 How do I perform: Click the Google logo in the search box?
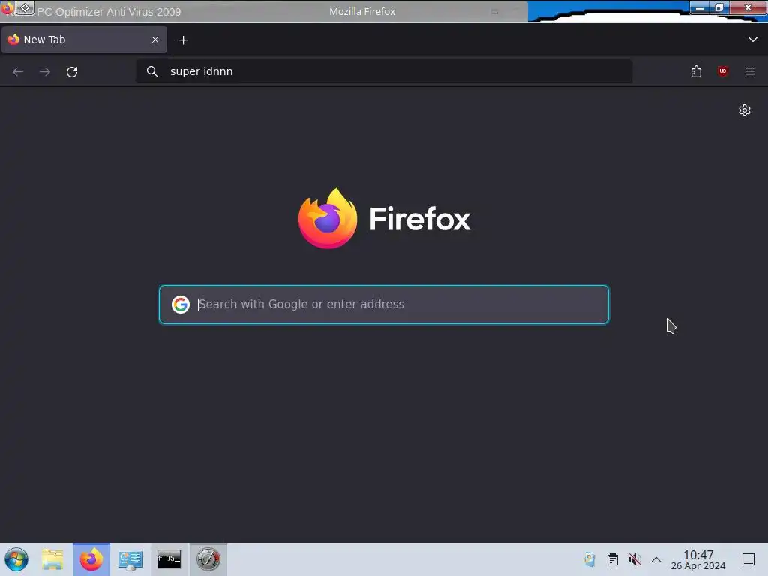coord(180,304)
